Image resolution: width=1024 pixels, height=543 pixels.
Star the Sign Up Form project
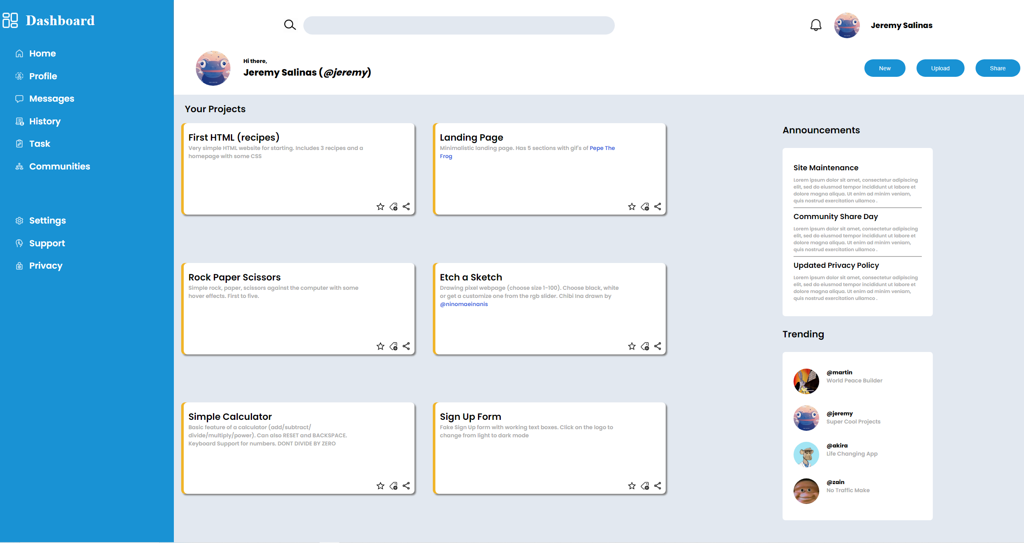coord(632,486)
